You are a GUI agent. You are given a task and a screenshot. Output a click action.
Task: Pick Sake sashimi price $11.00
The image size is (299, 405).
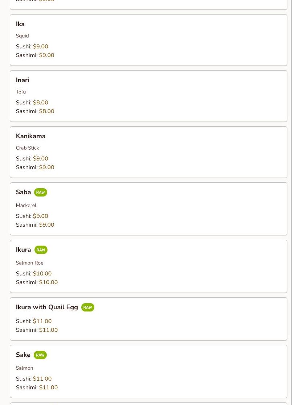tap(48, 388)
